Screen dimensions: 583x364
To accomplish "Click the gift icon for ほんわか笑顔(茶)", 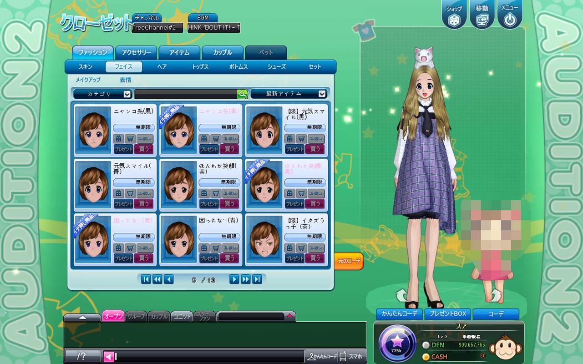I will [x=204, y=193].
